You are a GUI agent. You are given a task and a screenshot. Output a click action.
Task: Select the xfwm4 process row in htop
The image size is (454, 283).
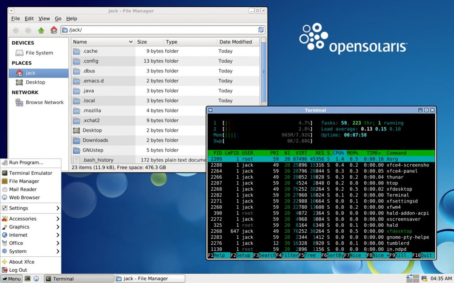(321, 207)
